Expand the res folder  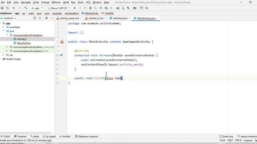3,55
